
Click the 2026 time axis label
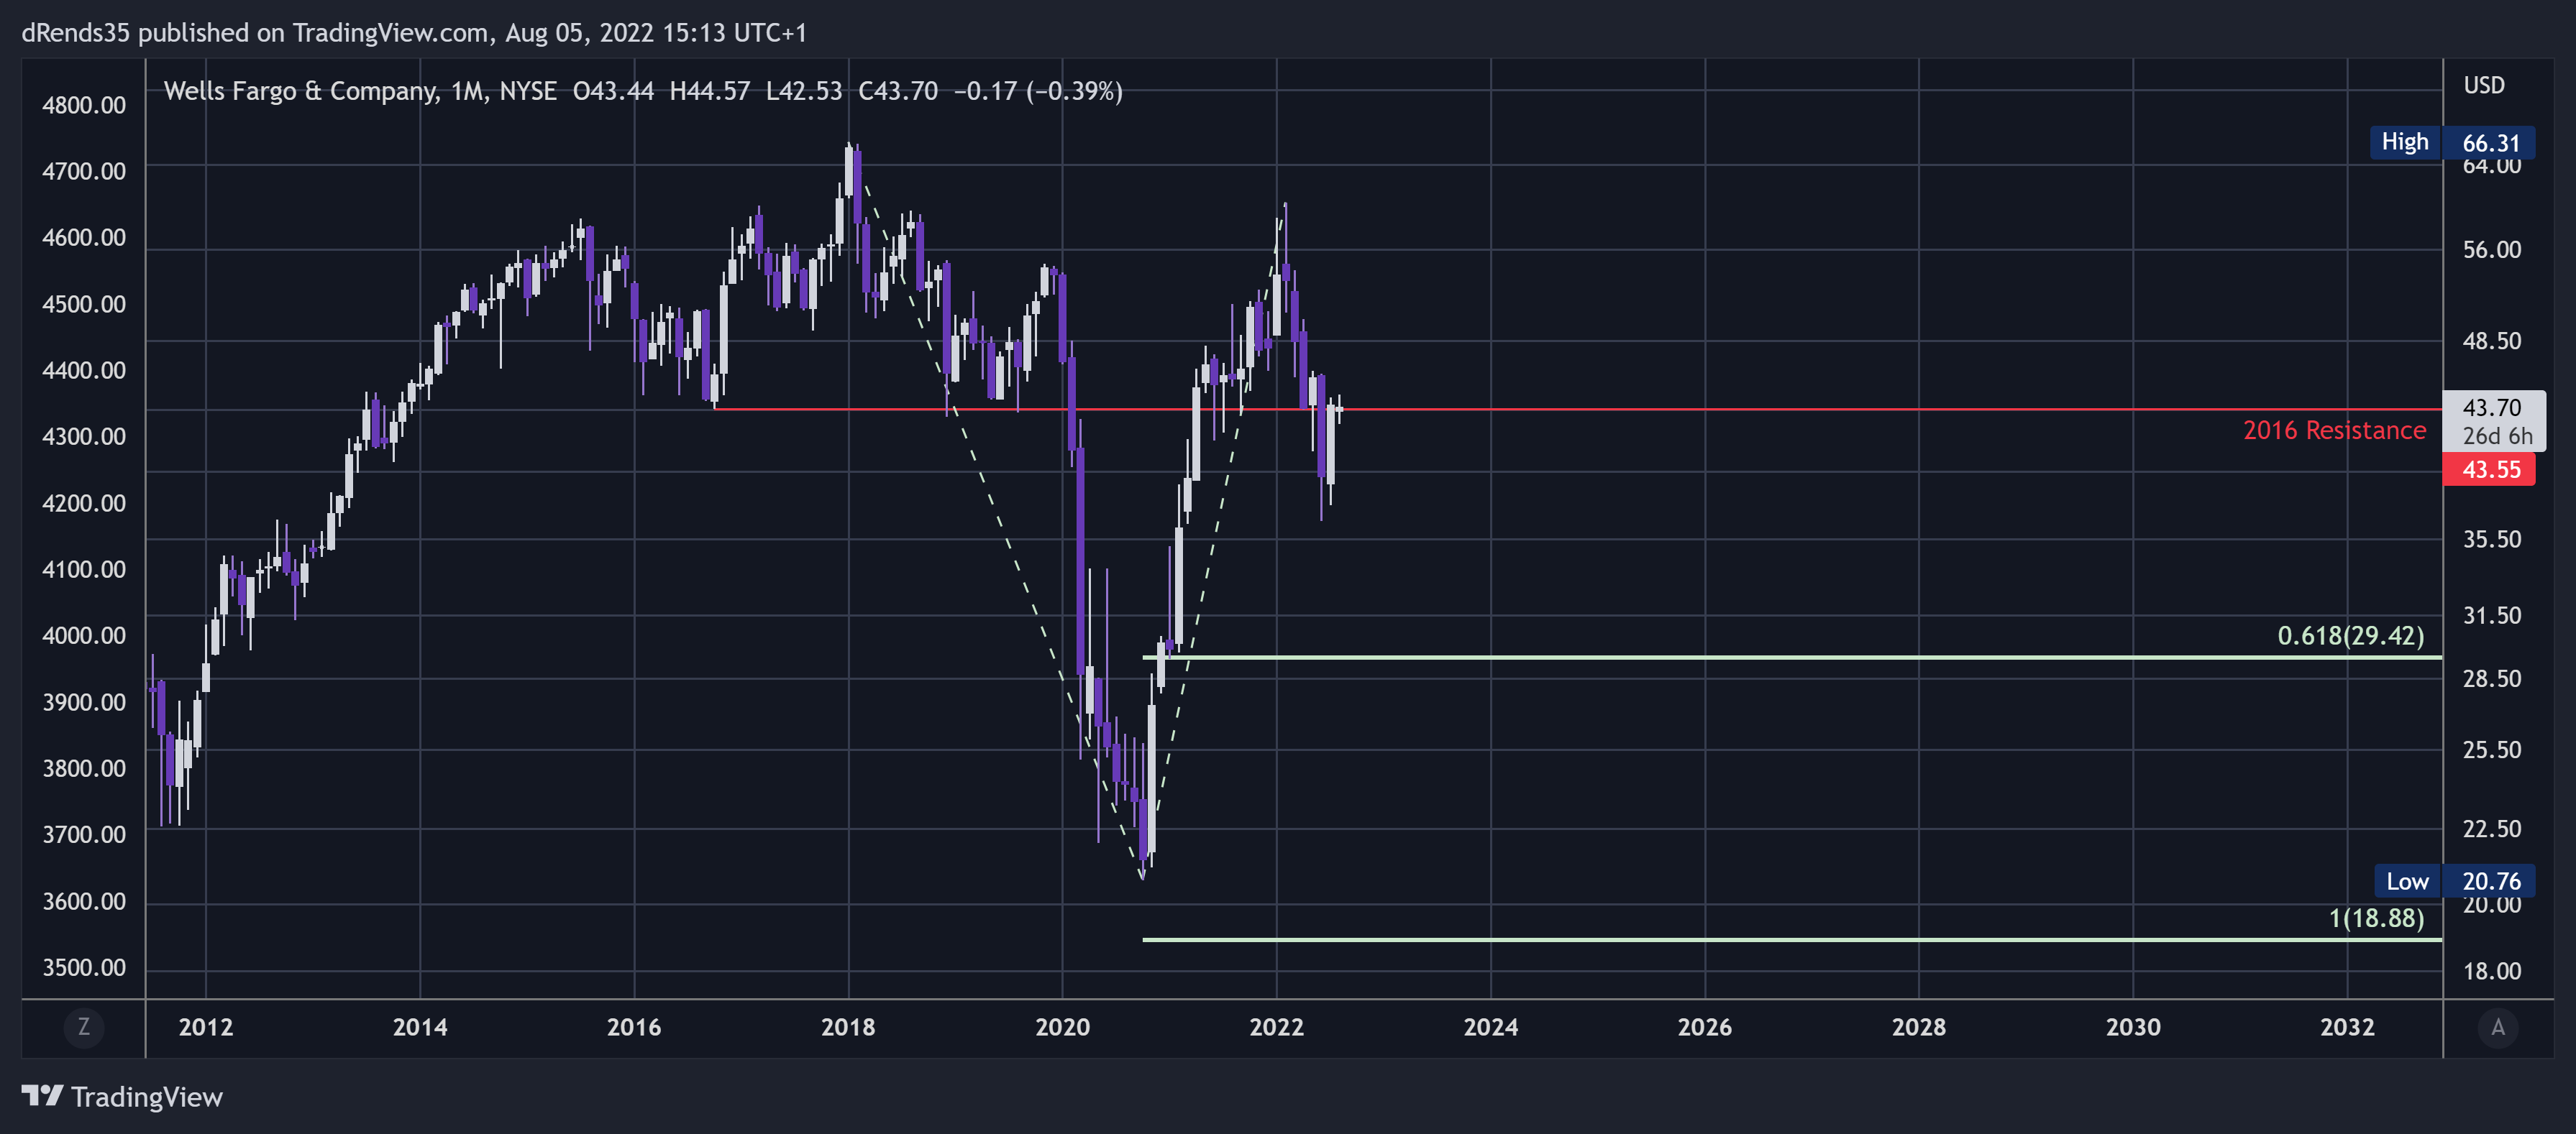click(x=1705, y=1026)
